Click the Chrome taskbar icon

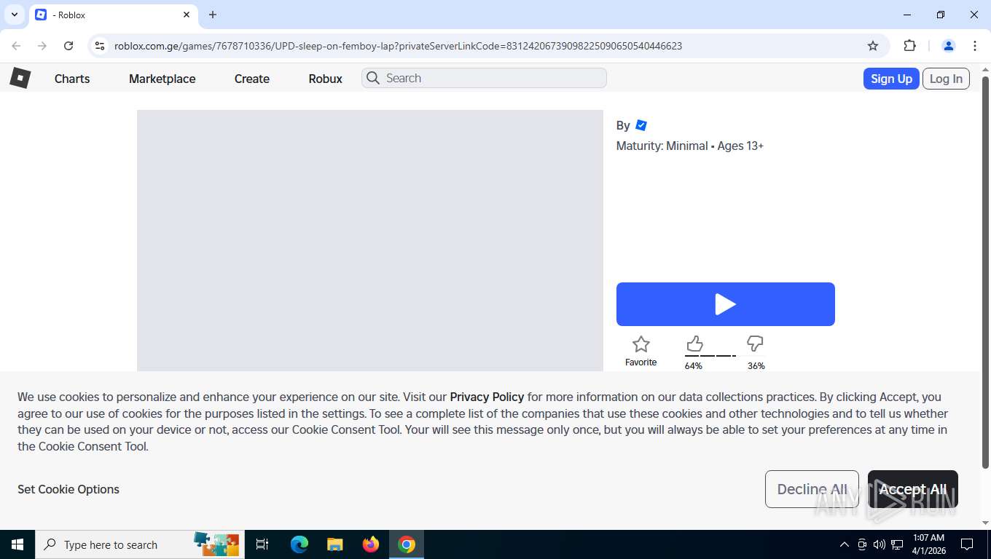pyautogui.click(x=407, y=544)
